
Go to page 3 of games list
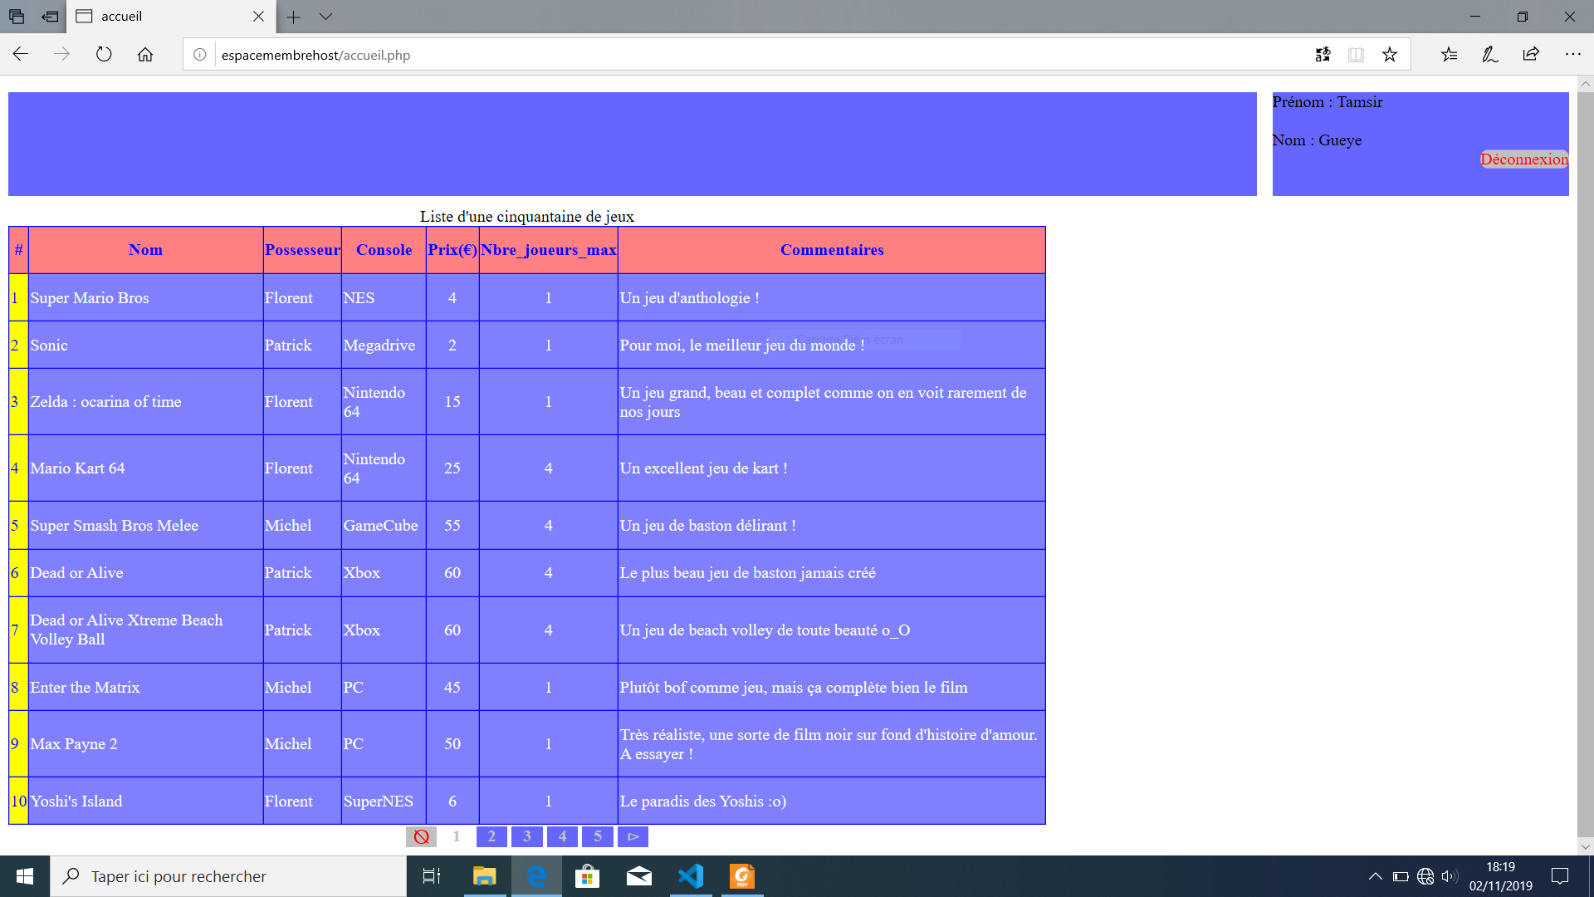pos(526,836)
